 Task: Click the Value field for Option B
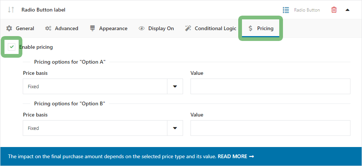(x=270, y=128)
